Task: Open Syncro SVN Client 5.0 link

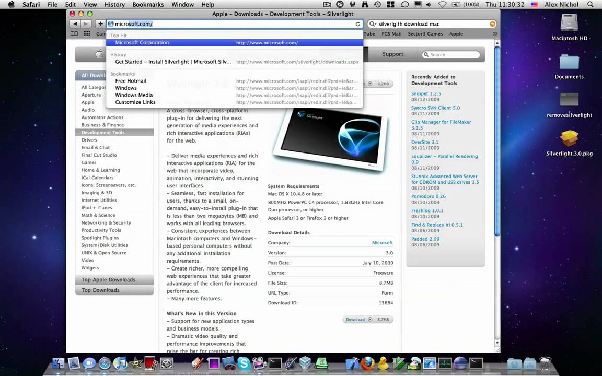Action: [x=435, y=108]
